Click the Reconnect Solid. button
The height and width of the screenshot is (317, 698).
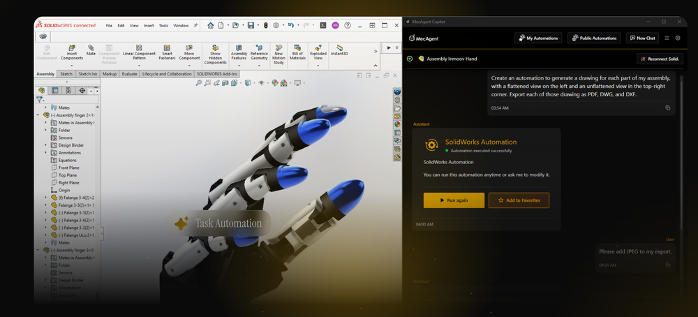[x=660, y=59]
